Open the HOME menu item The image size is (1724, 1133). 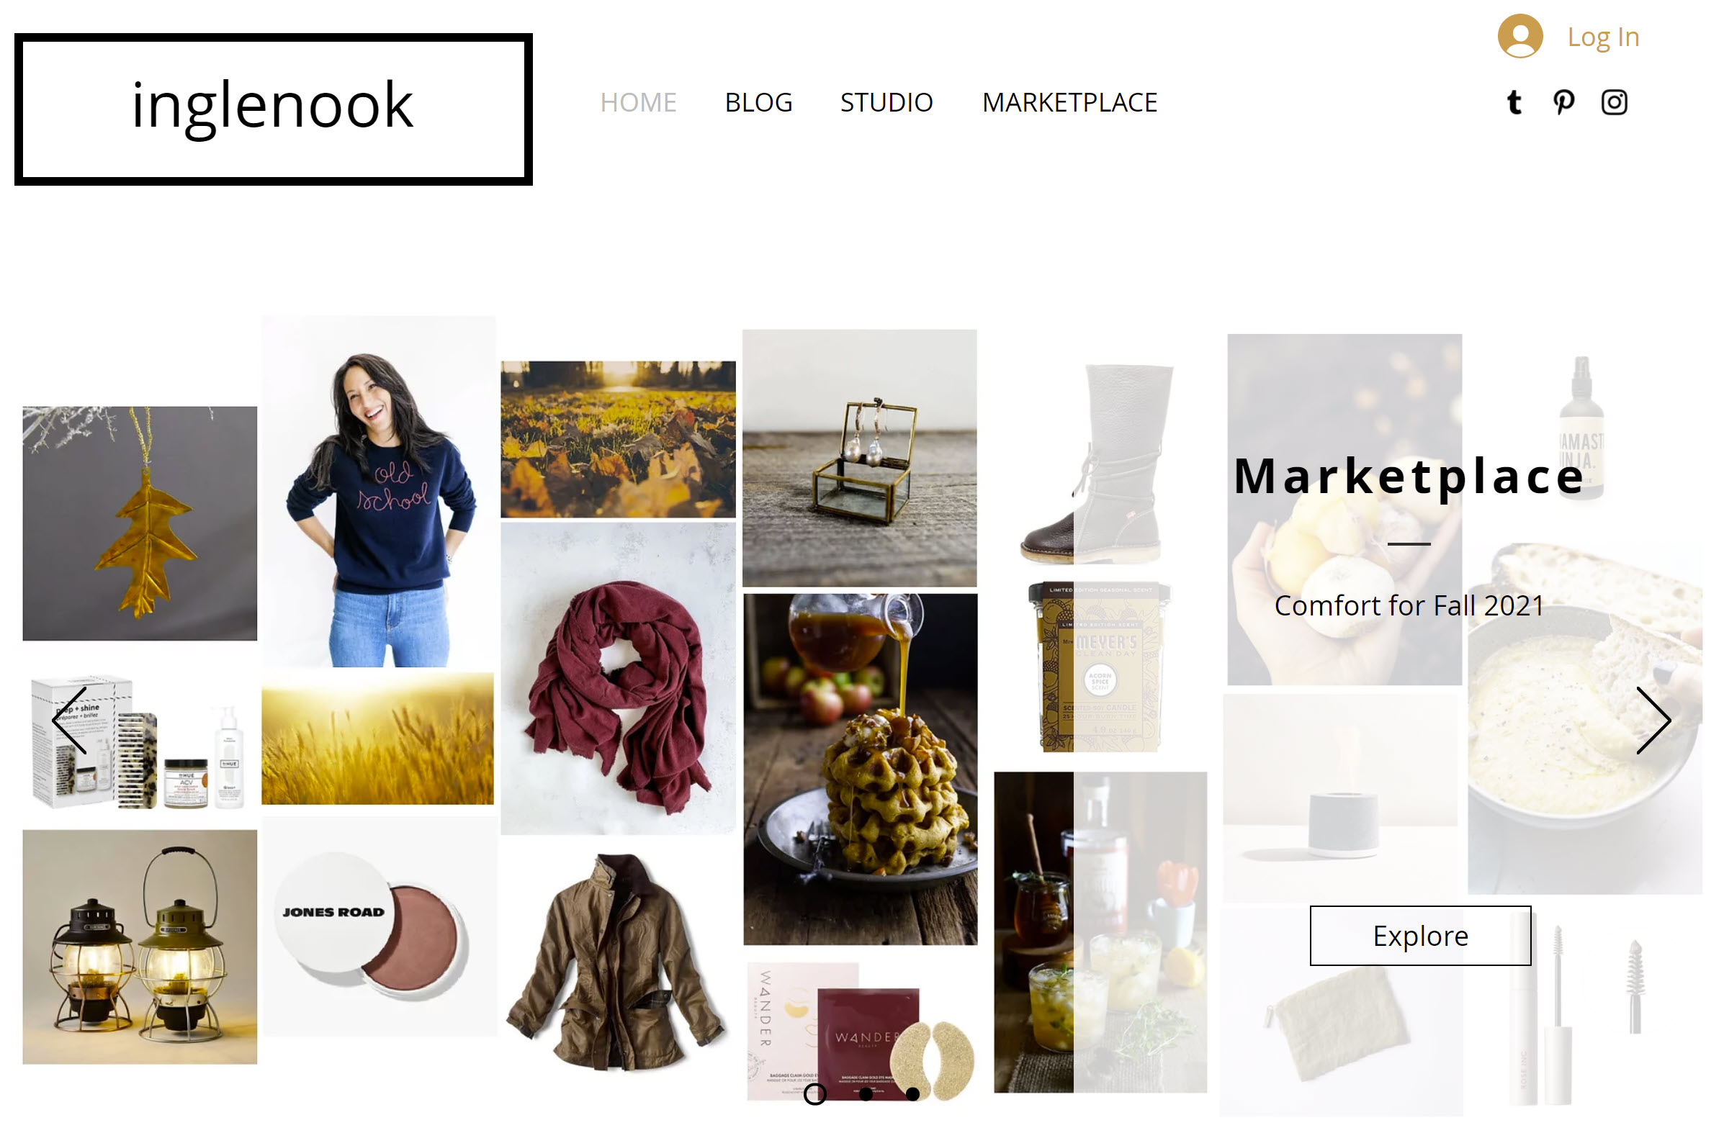[637, 103]
